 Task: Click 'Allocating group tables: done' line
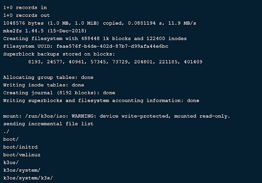[x=48, y=77]
